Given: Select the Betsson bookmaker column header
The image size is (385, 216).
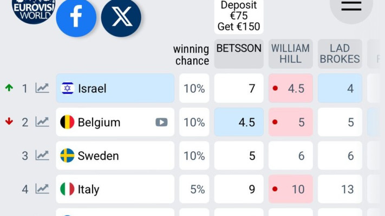Looking at the screenshot, I should point(239,53).
